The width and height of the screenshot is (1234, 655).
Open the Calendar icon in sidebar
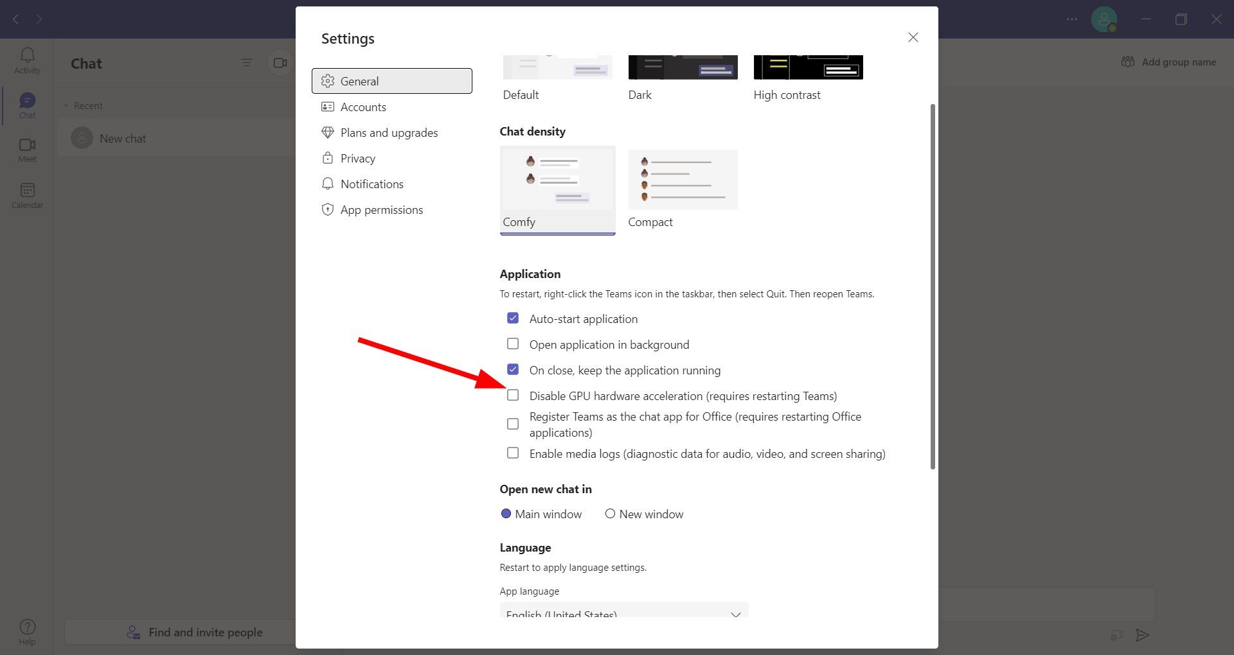point(27,196)
